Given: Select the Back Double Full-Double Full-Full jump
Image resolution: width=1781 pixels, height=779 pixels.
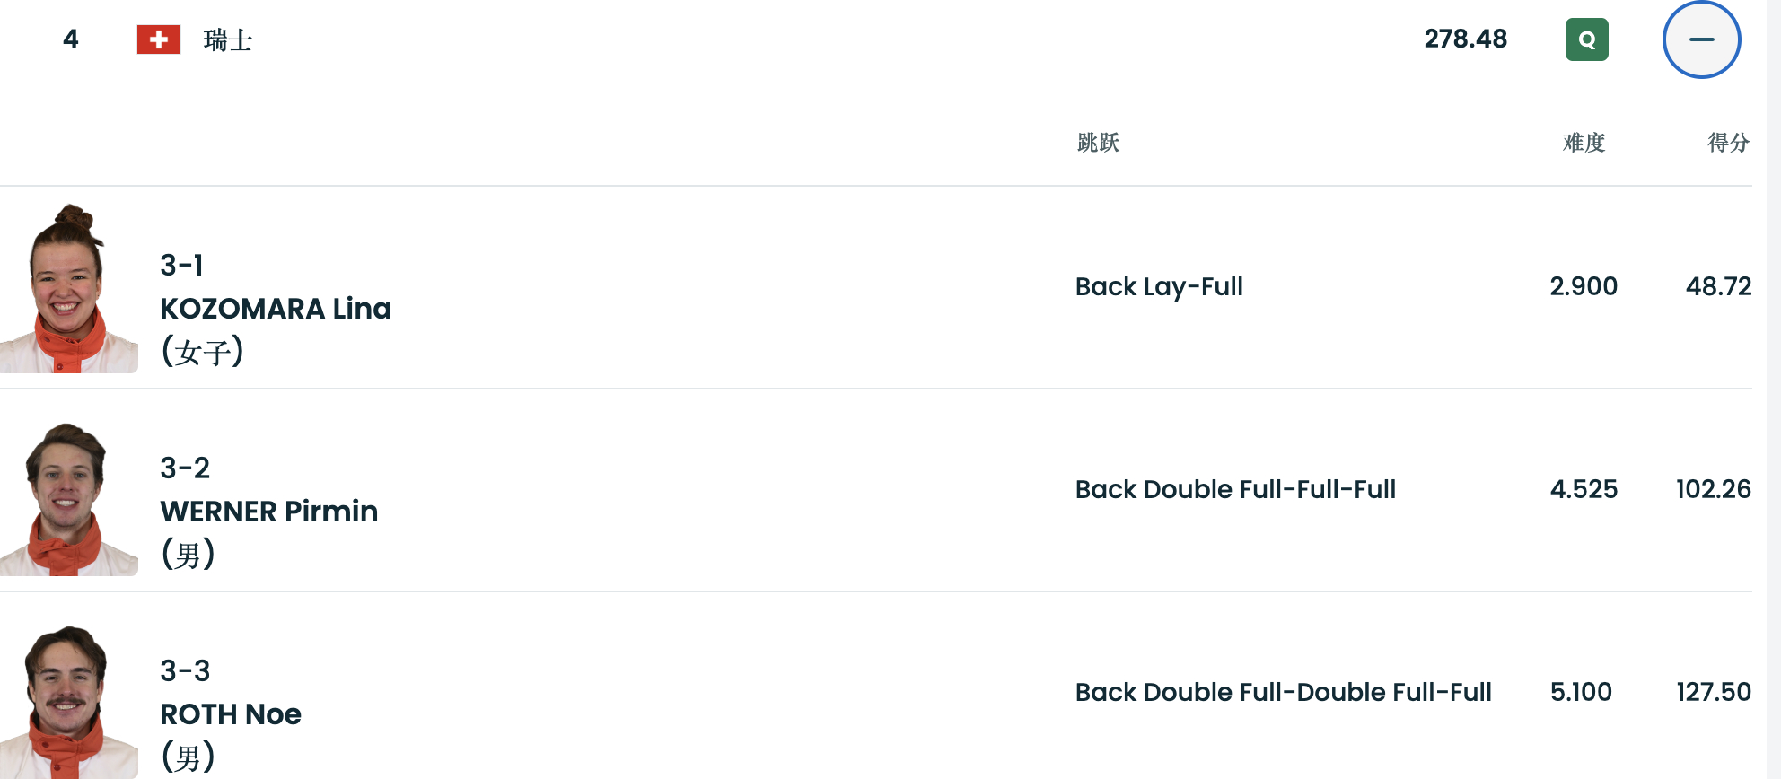Looking at the screenshot, I should click(1283, 693).
